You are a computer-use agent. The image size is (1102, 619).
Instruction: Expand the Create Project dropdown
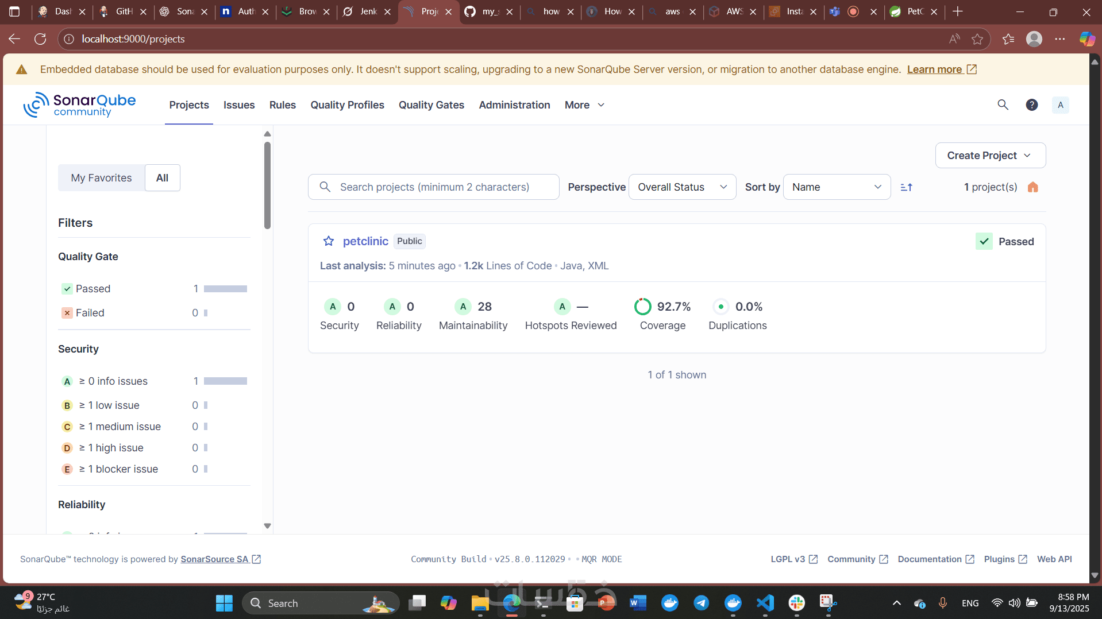pos(991,156)
